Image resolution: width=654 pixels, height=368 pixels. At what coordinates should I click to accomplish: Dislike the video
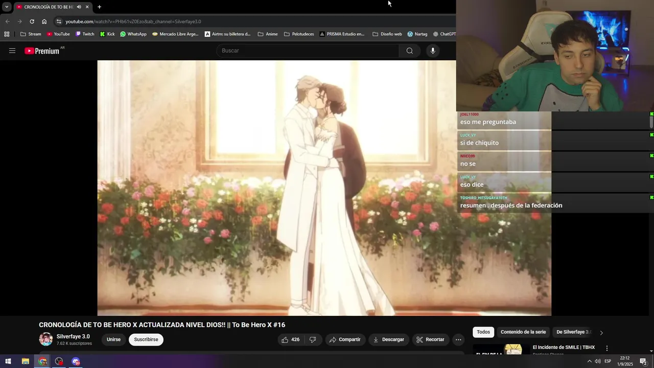tap(313, 339)
